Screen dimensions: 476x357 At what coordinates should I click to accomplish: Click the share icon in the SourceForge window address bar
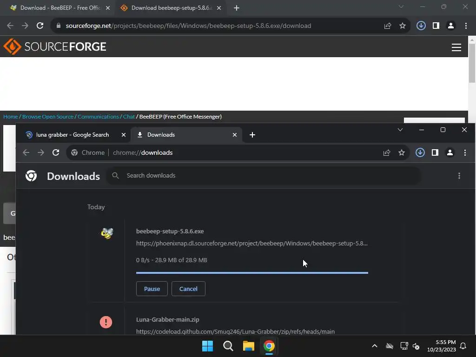pos(388,26)
